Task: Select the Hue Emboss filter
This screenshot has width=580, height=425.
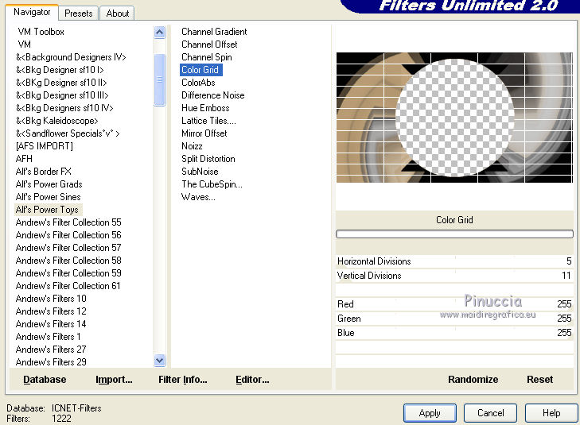Action: click(x=205, y=108)
